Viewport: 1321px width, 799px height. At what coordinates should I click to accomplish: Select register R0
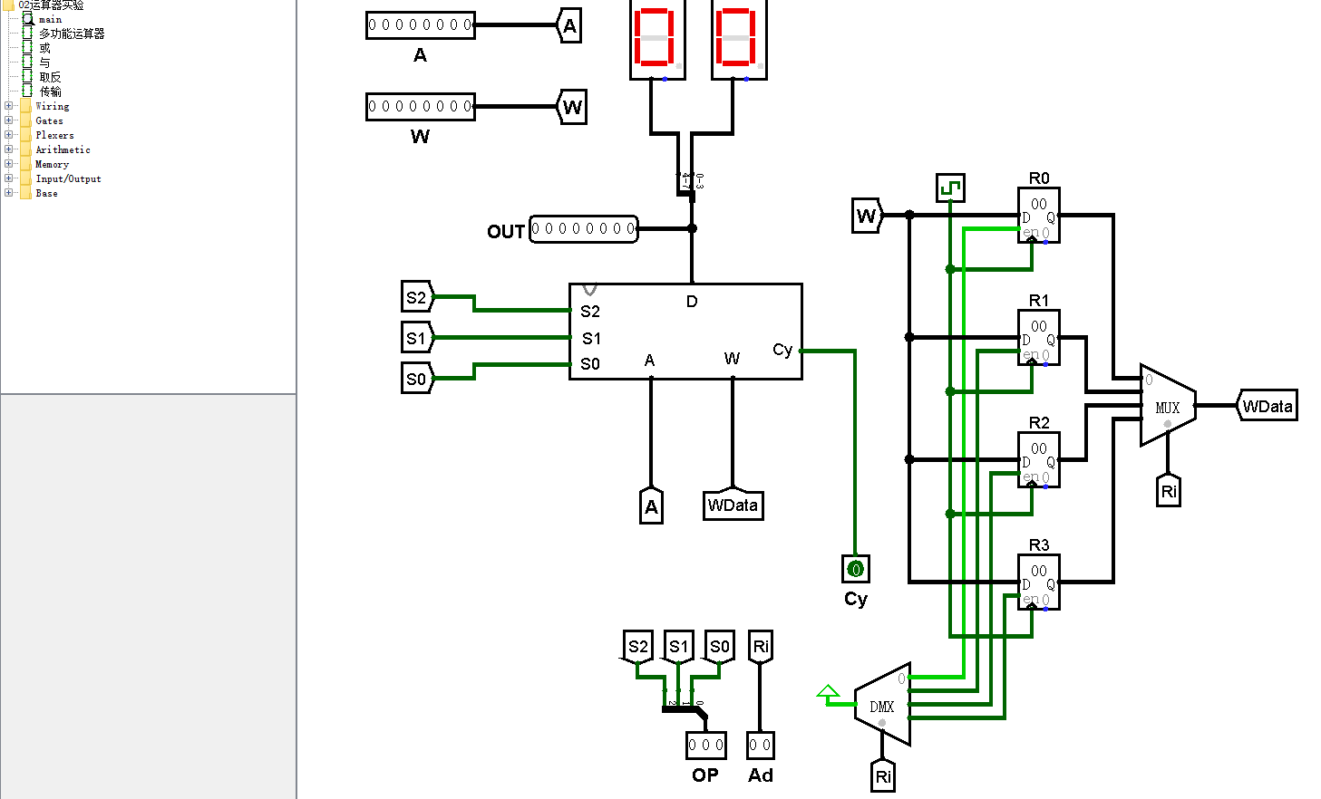pos(1039,216)
